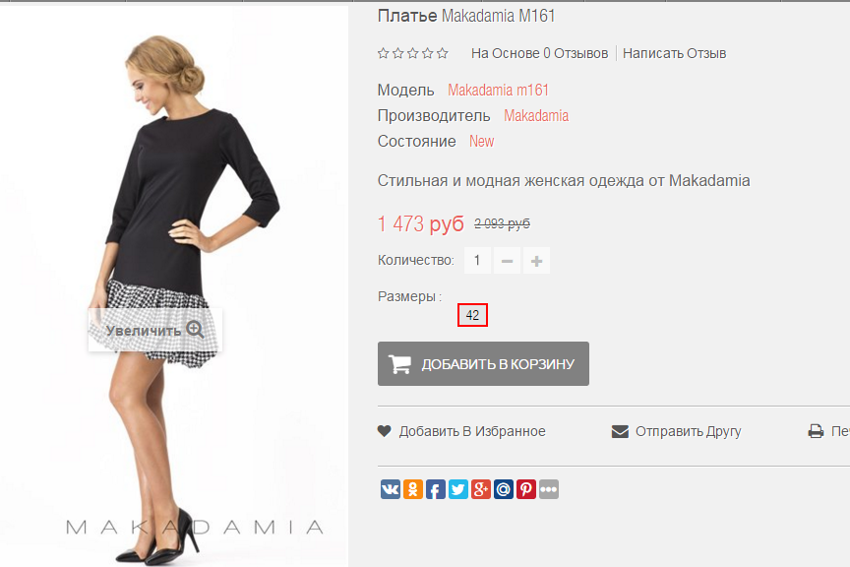
Task: Rate product using the fifth star
Action: coord(443,53)
